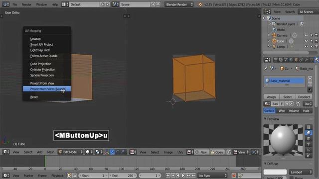This screenshot has height=179, width=319.
Task: Toggle Cube visibility eye icon
Action: click(x=306, y=41)
